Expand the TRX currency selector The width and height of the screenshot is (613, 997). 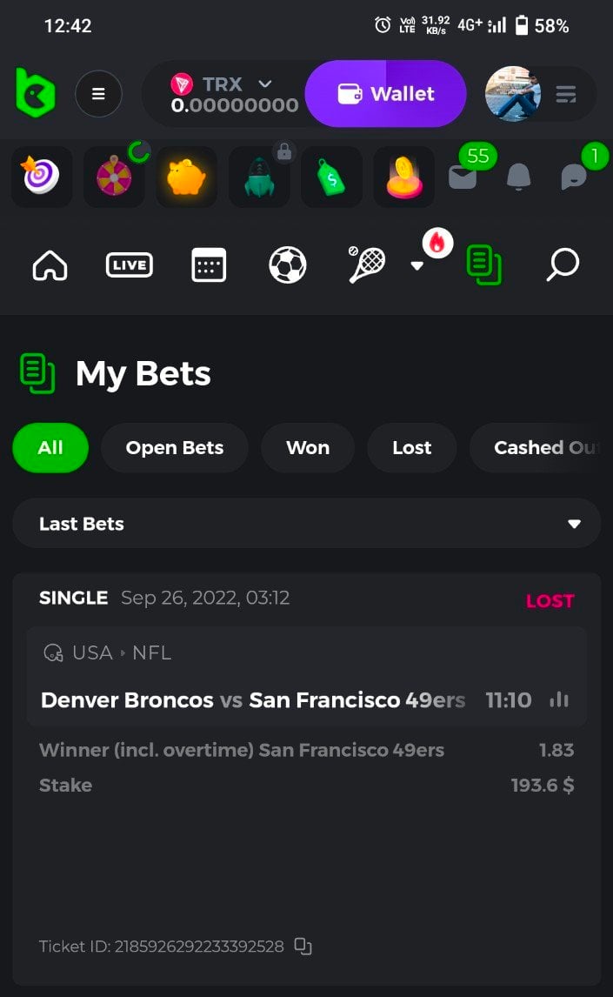click(265, 84)
